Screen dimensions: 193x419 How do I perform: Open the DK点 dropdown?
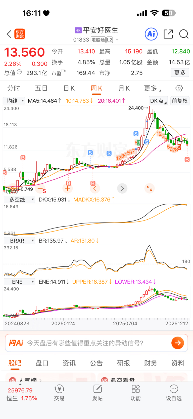158,101
